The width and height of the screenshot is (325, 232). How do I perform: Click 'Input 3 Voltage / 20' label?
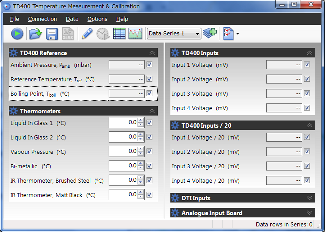206,166
